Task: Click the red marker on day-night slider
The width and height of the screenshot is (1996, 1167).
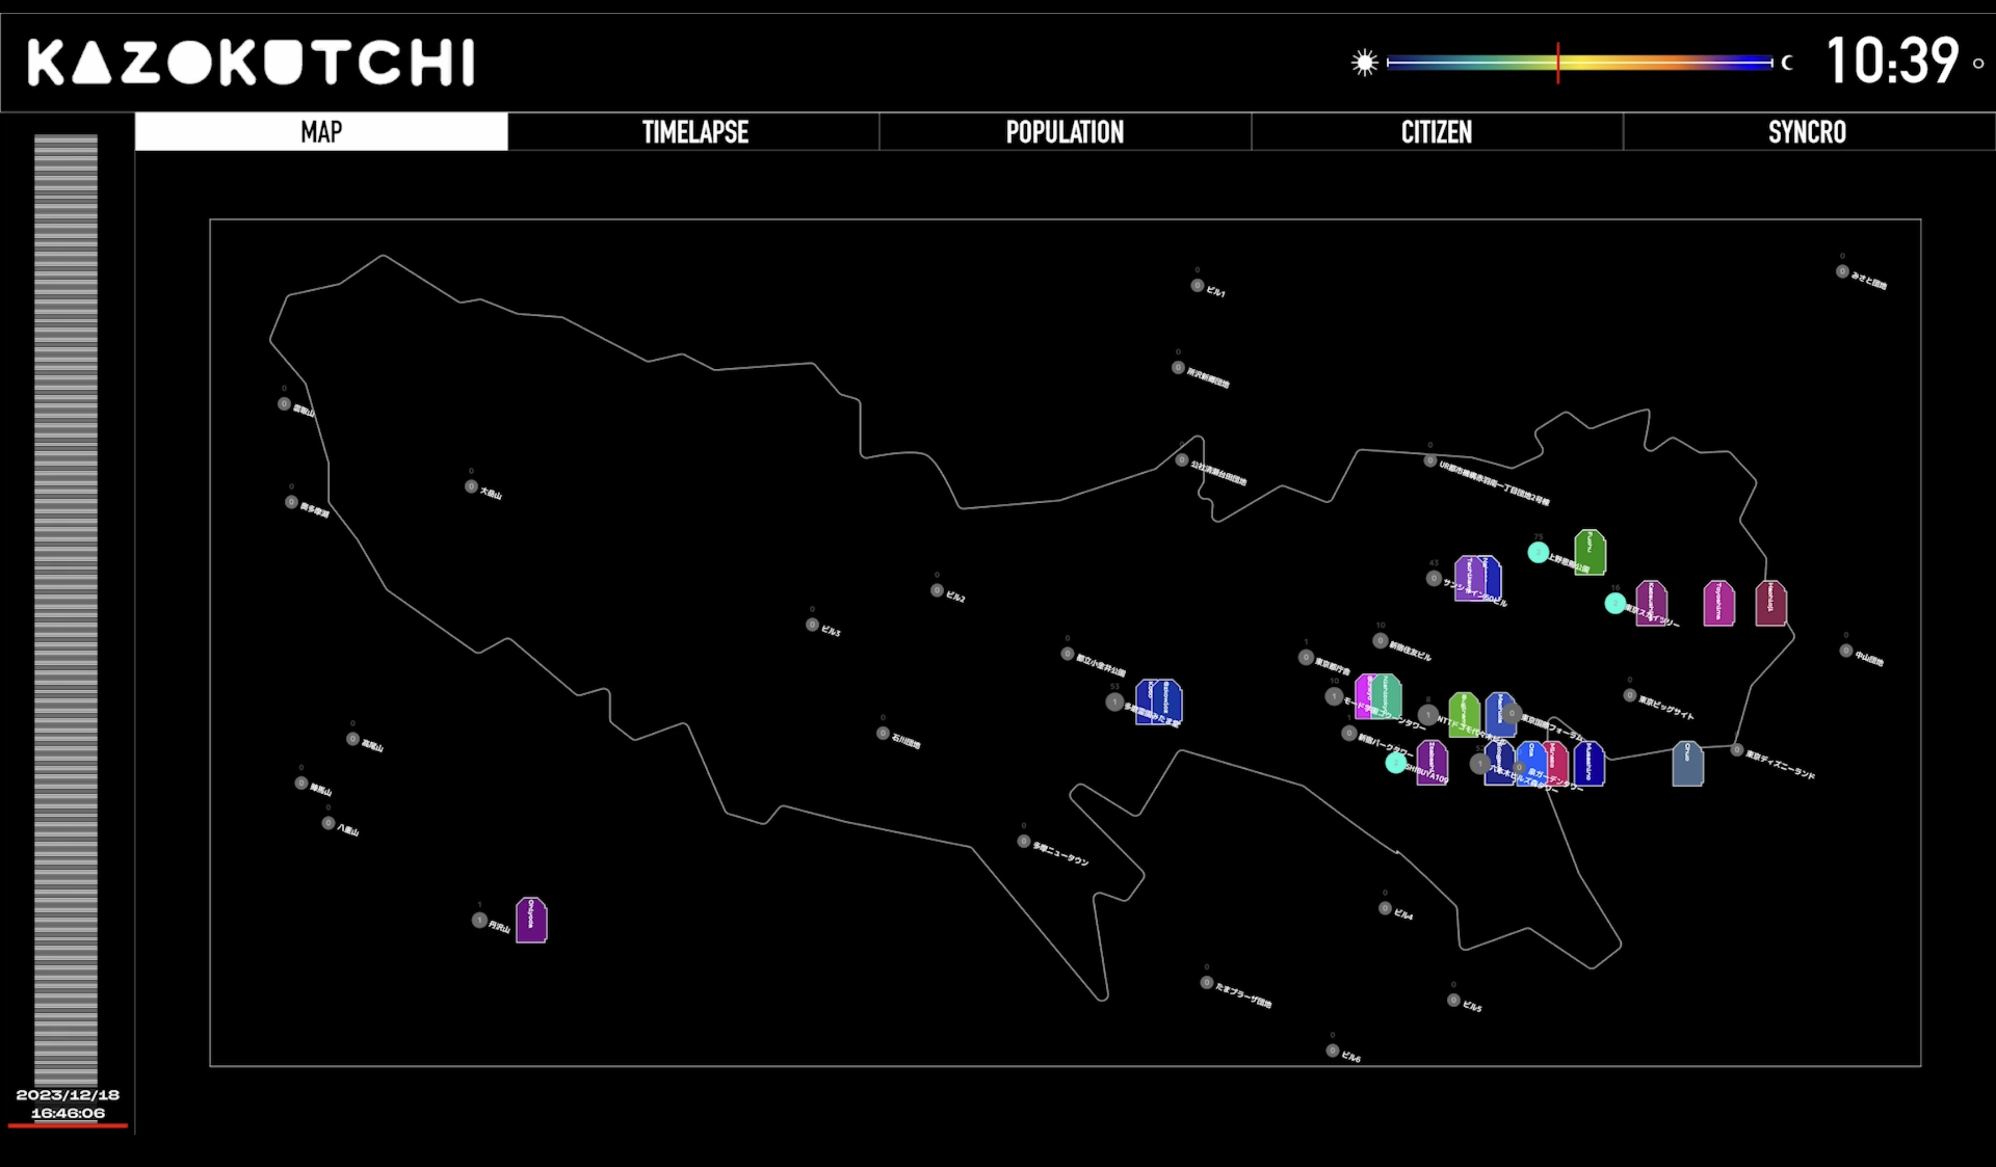Action: coord(1557,62)
